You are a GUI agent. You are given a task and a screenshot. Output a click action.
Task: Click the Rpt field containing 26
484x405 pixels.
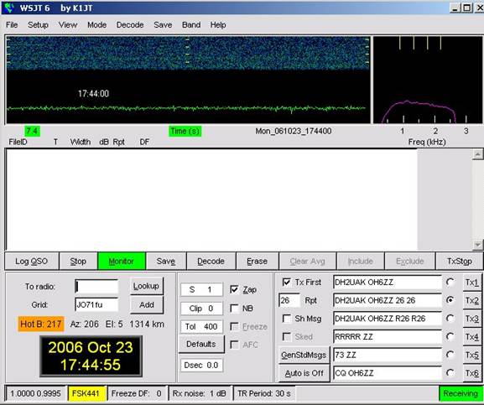coord(289,300)
